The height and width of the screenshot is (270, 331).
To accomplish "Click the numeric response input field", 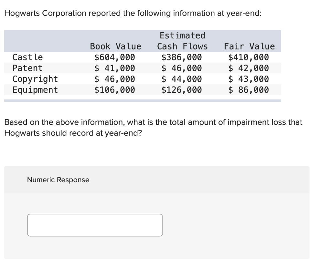I will coord(95,225).
